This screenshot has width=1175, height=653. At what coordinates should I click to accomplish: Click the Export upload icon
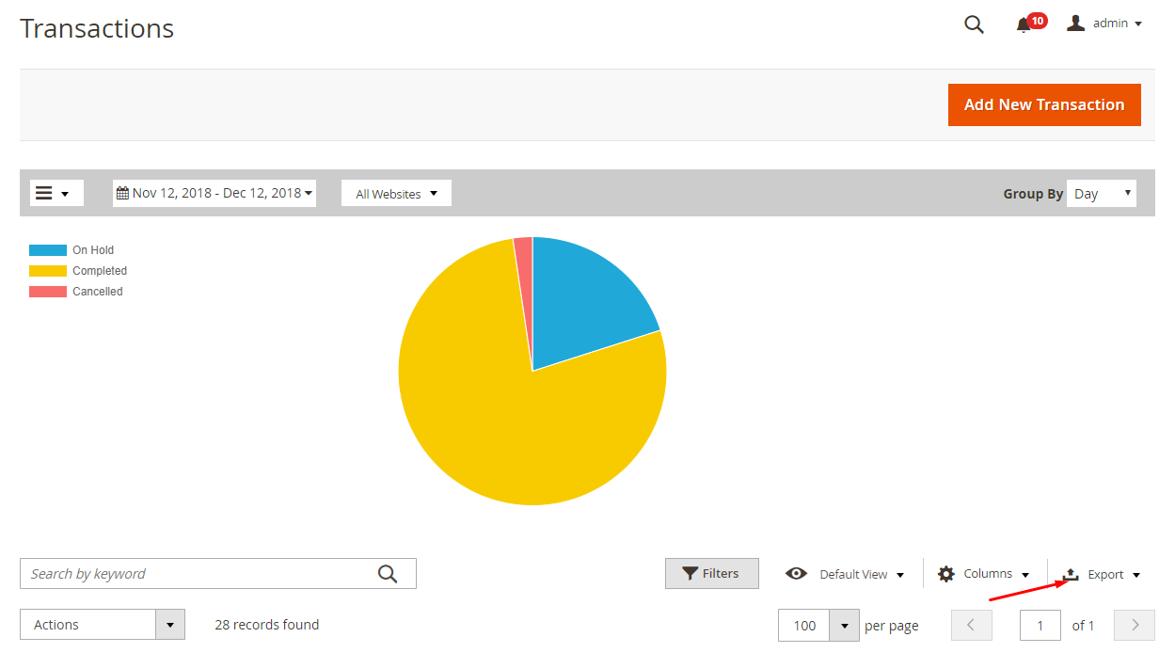pos(1071,574)
